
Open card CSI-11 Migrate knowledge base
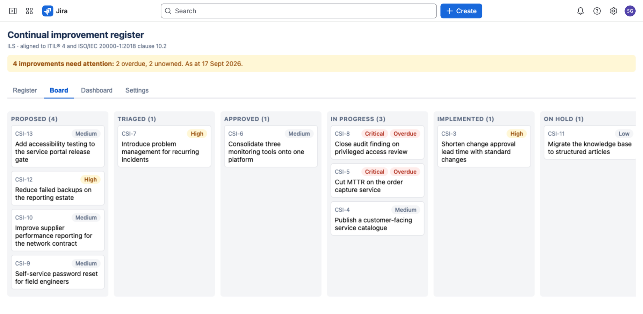[x=590, y=142]
